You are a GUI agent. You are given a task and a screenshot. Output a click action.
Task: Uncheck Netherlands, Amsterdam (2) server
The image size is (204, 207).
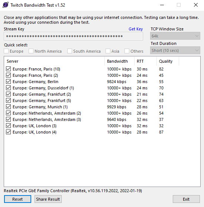click(x=8, y=113)
